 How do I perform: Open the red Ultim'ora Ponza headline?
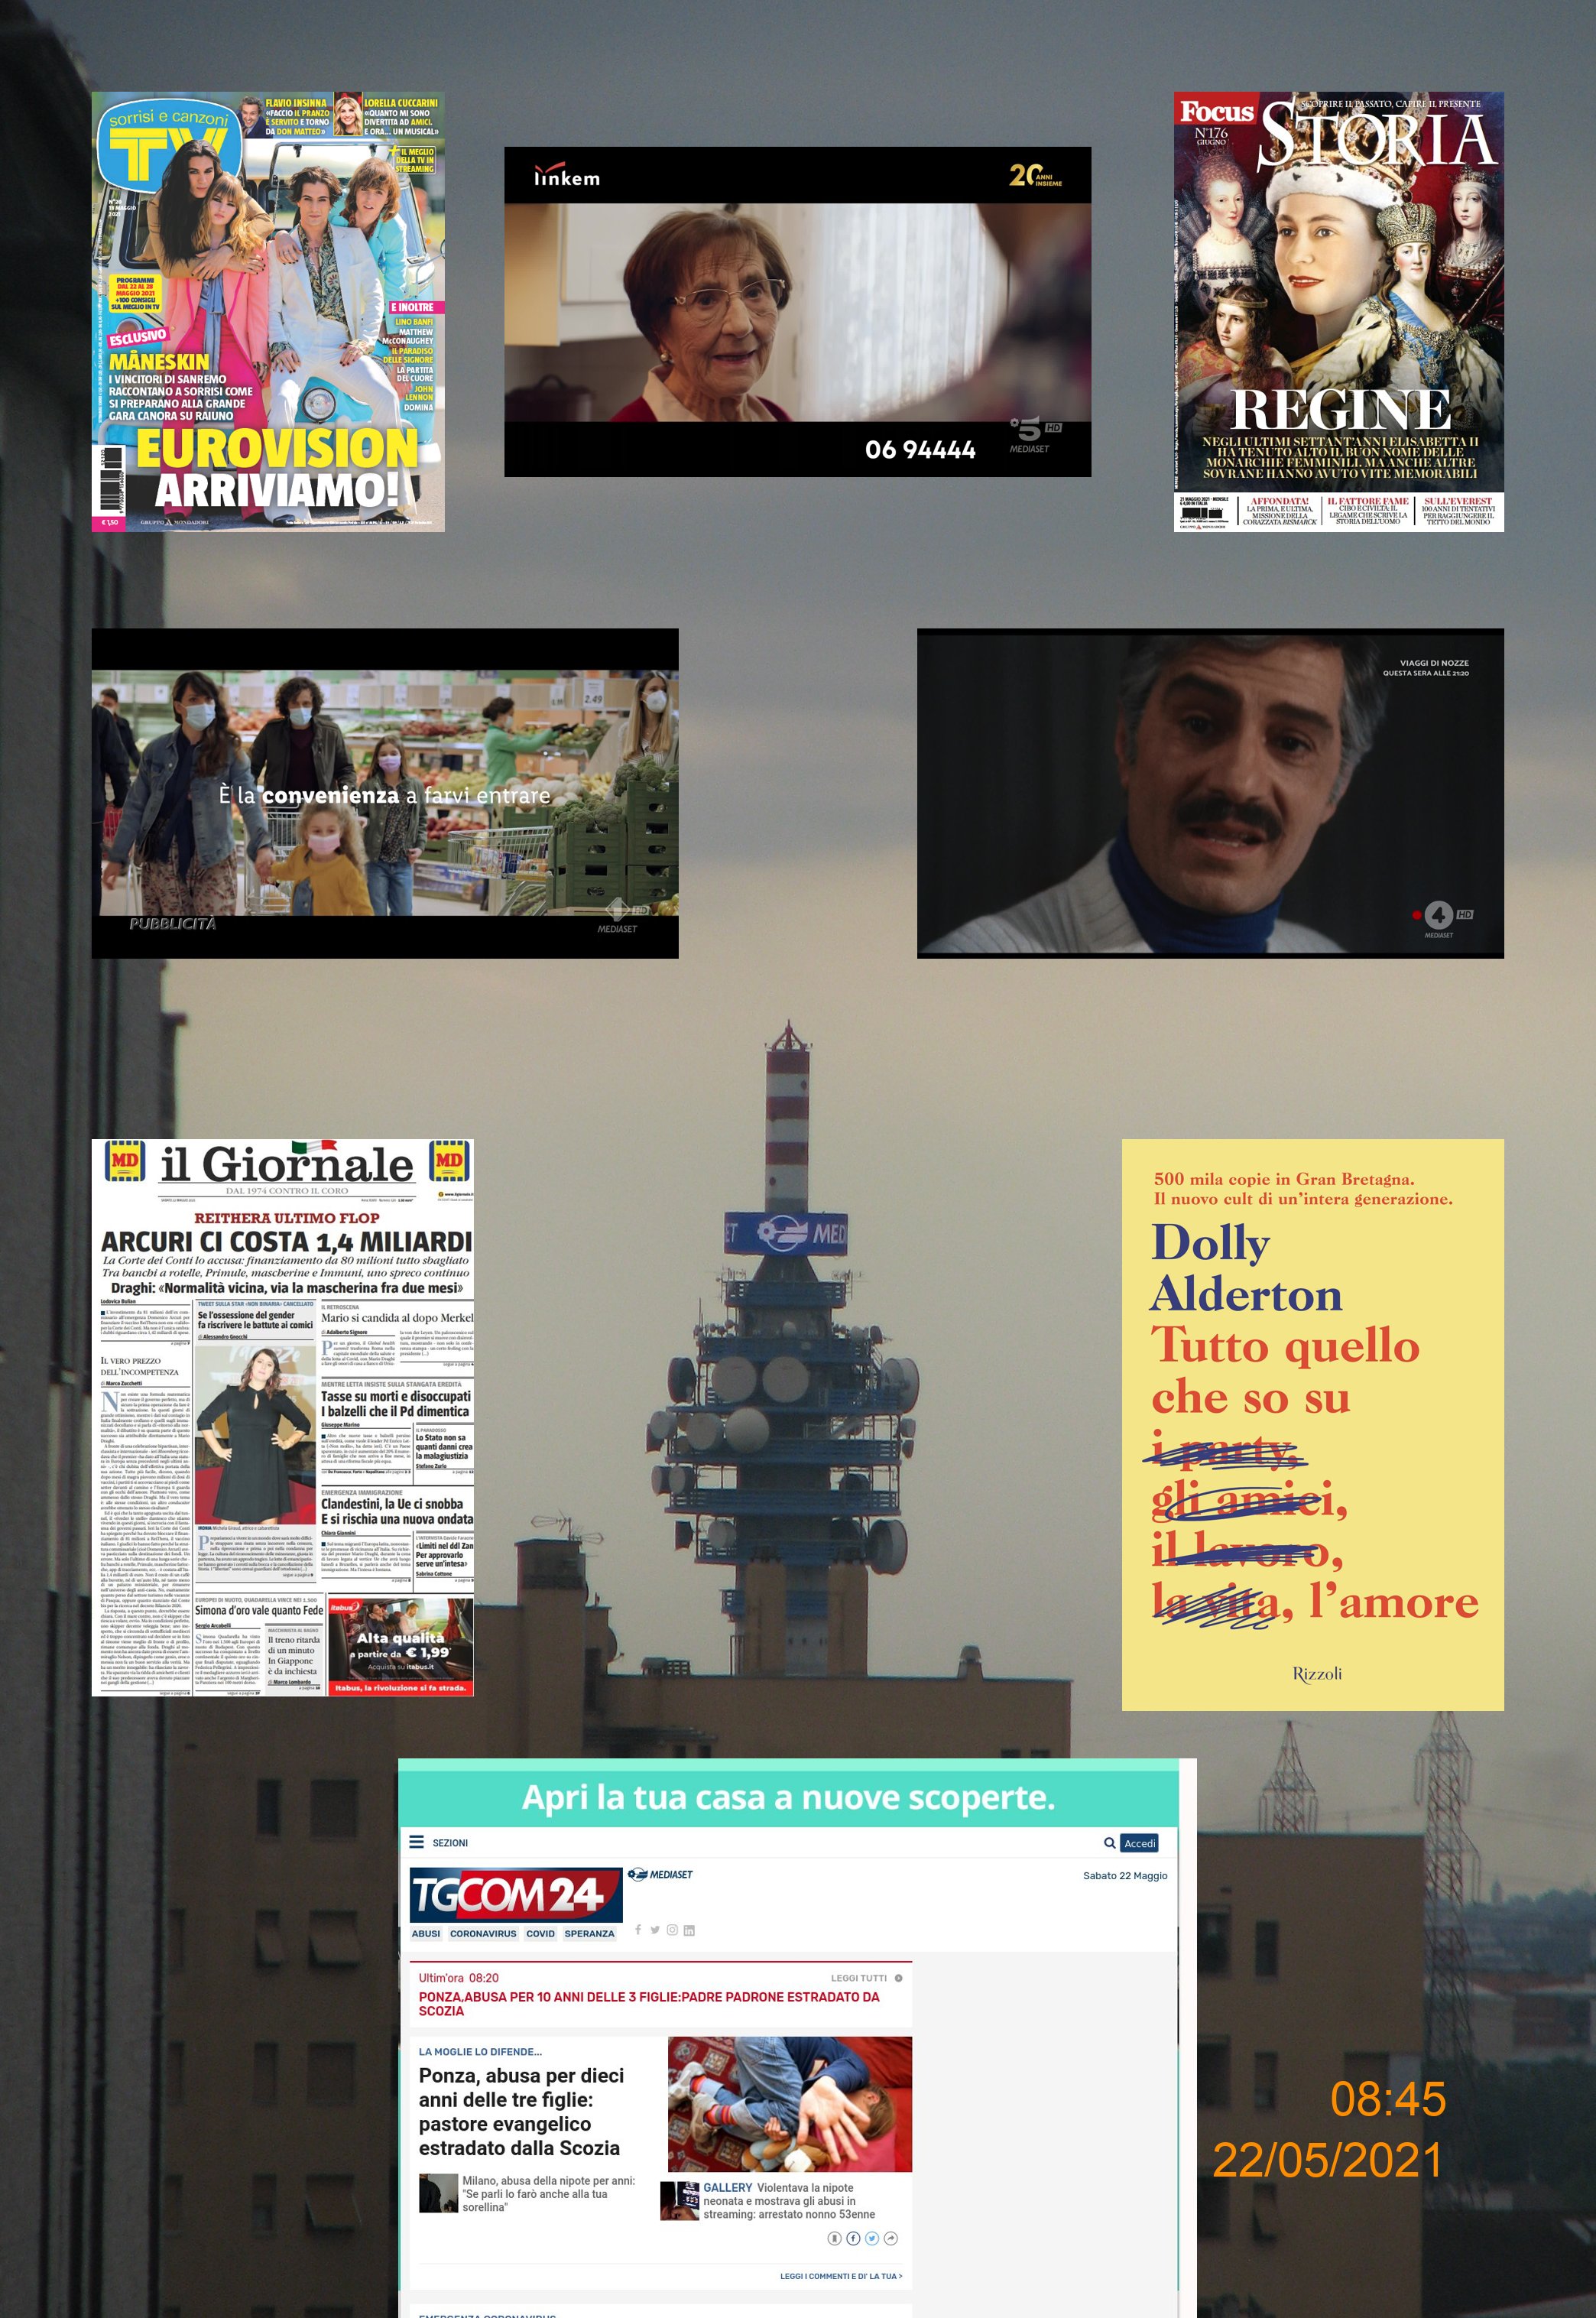[x=649, y=2003]
